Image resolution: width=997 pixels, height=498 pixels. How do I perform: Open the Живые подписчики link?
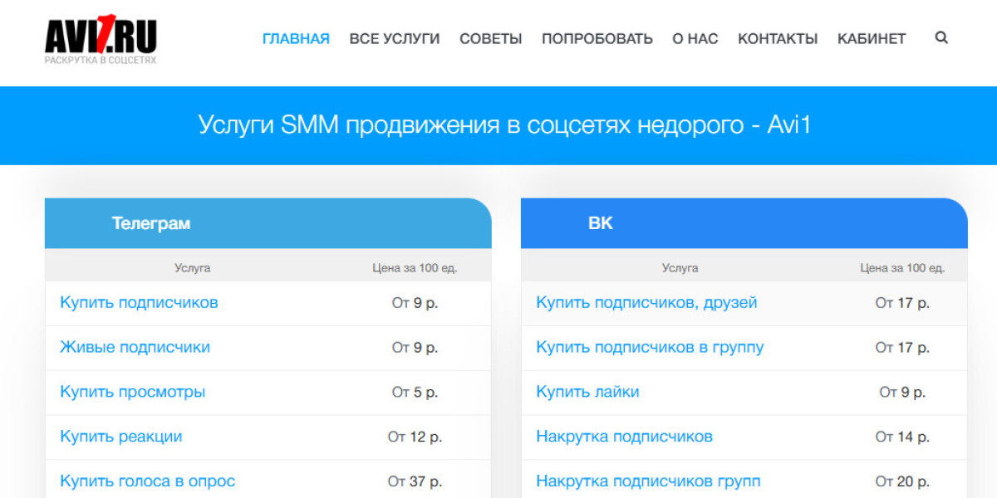[x=135, y=348]
